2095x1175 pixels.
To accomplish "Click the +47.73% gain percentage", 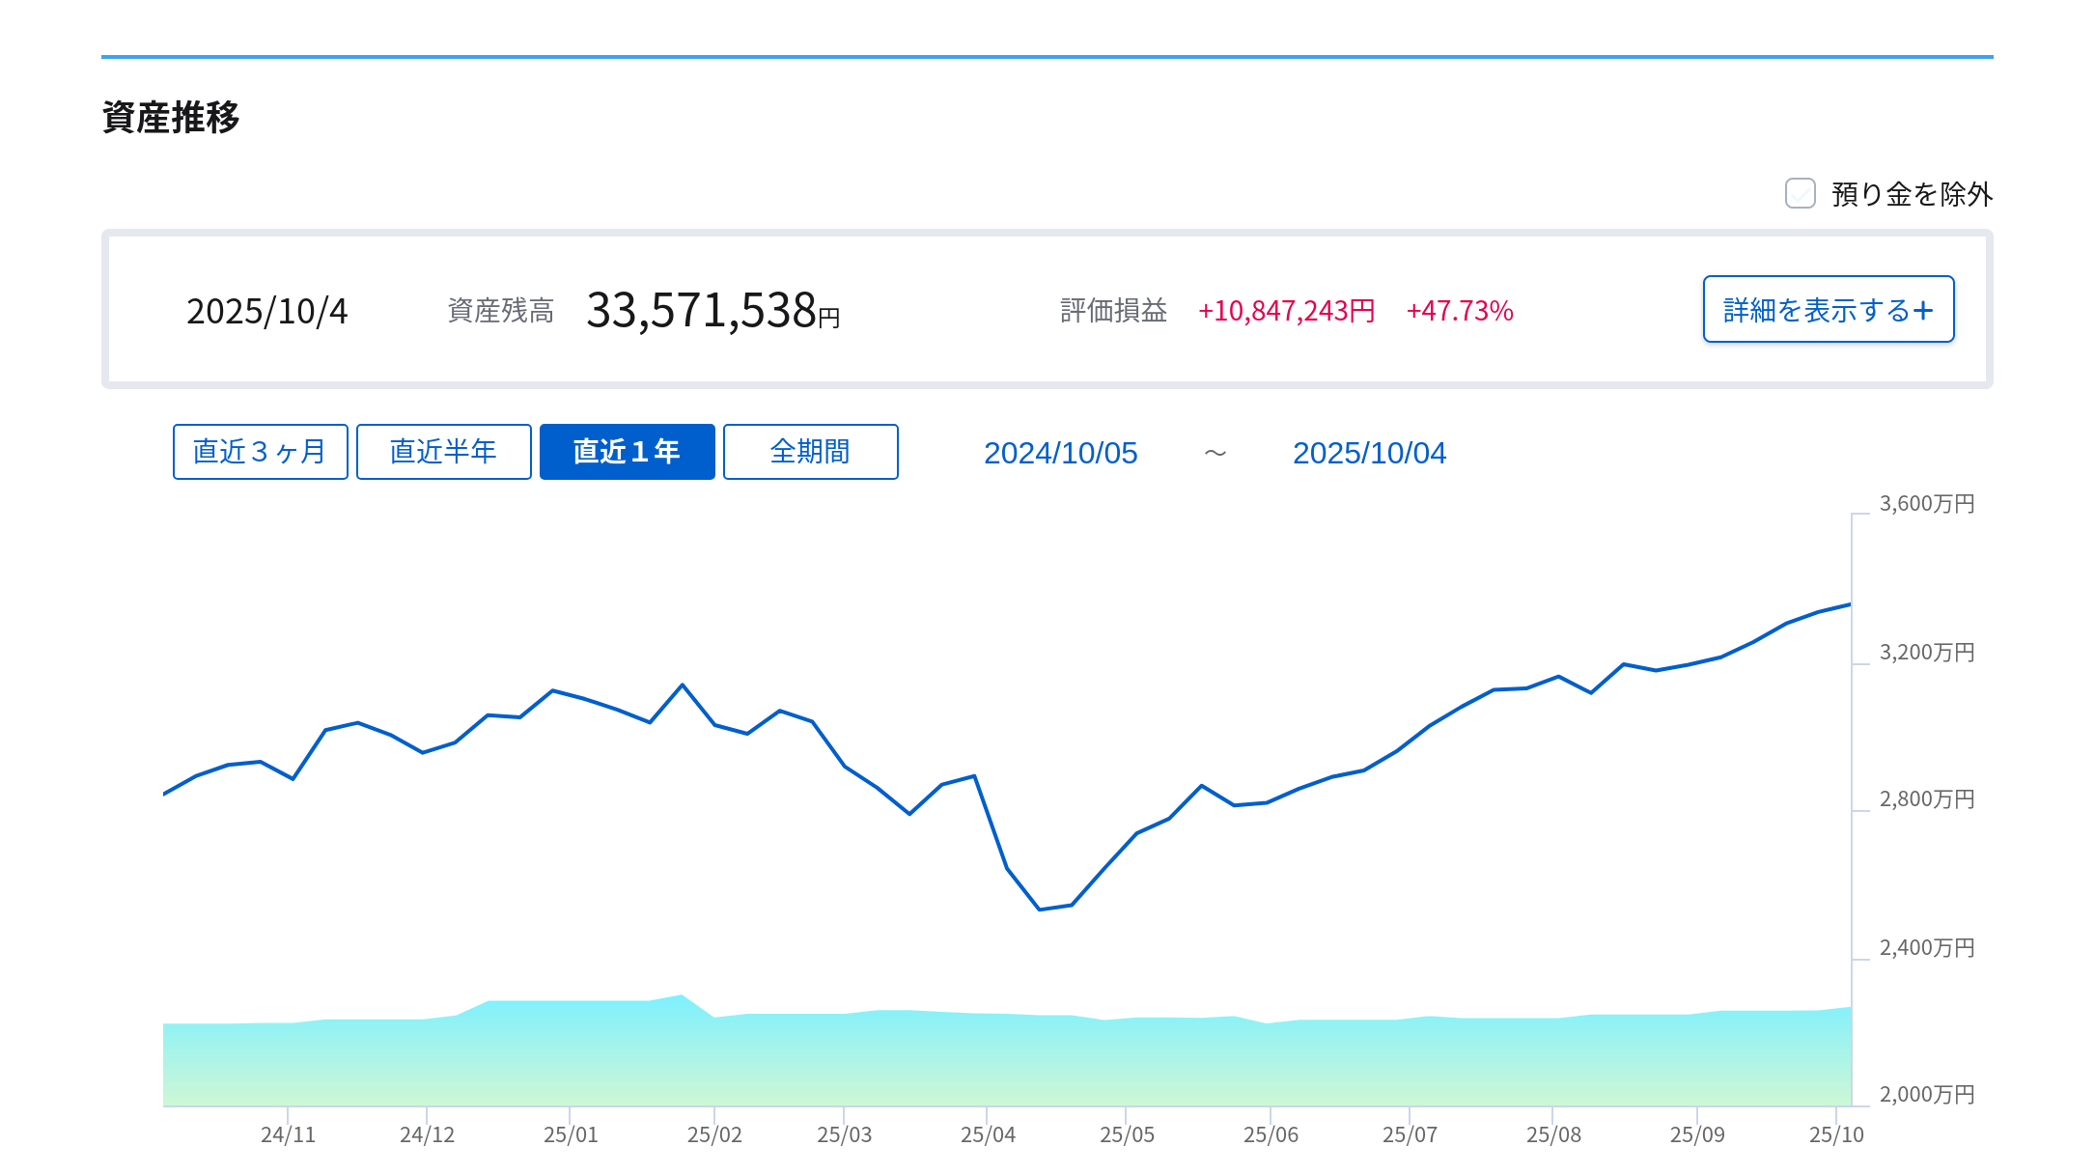I will [x=1459, y=311].
